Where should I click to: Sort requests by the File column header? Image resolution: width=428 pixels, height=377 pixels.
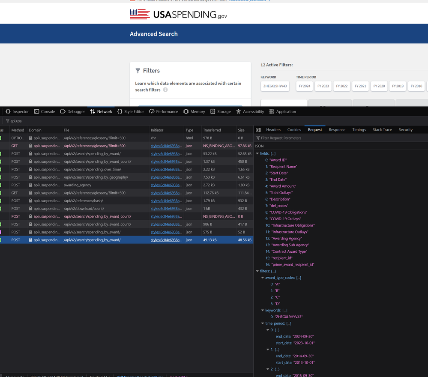(105, 130)
